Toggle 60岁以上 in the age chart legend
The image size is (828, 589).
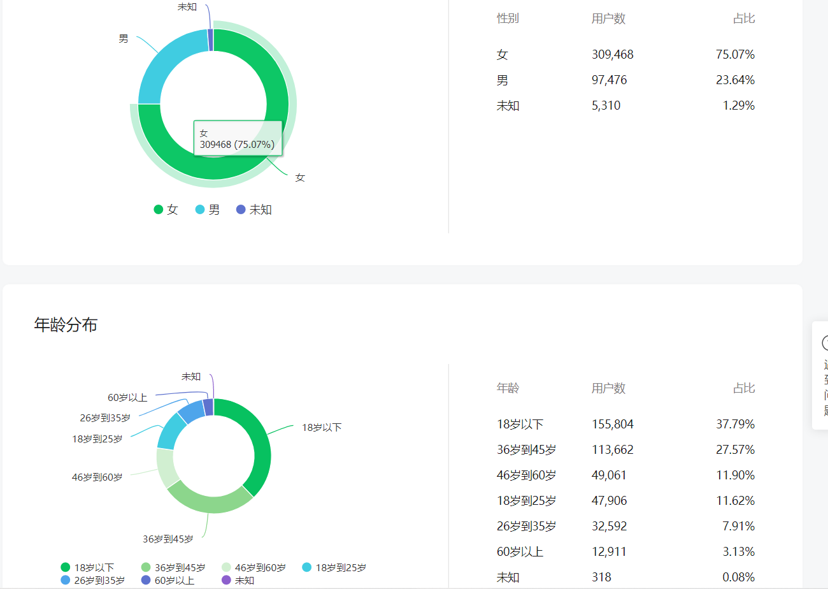[x=168, y=580]
